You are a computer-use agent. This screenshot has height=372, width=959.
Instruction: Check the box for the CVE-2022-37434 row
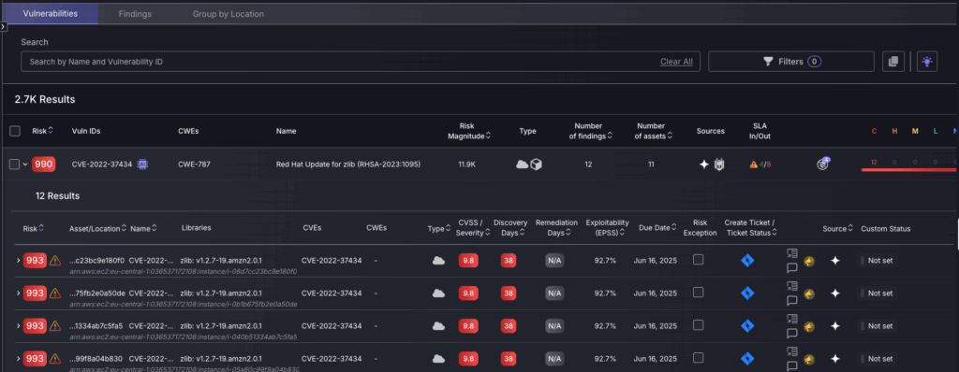tap(15, 165)
